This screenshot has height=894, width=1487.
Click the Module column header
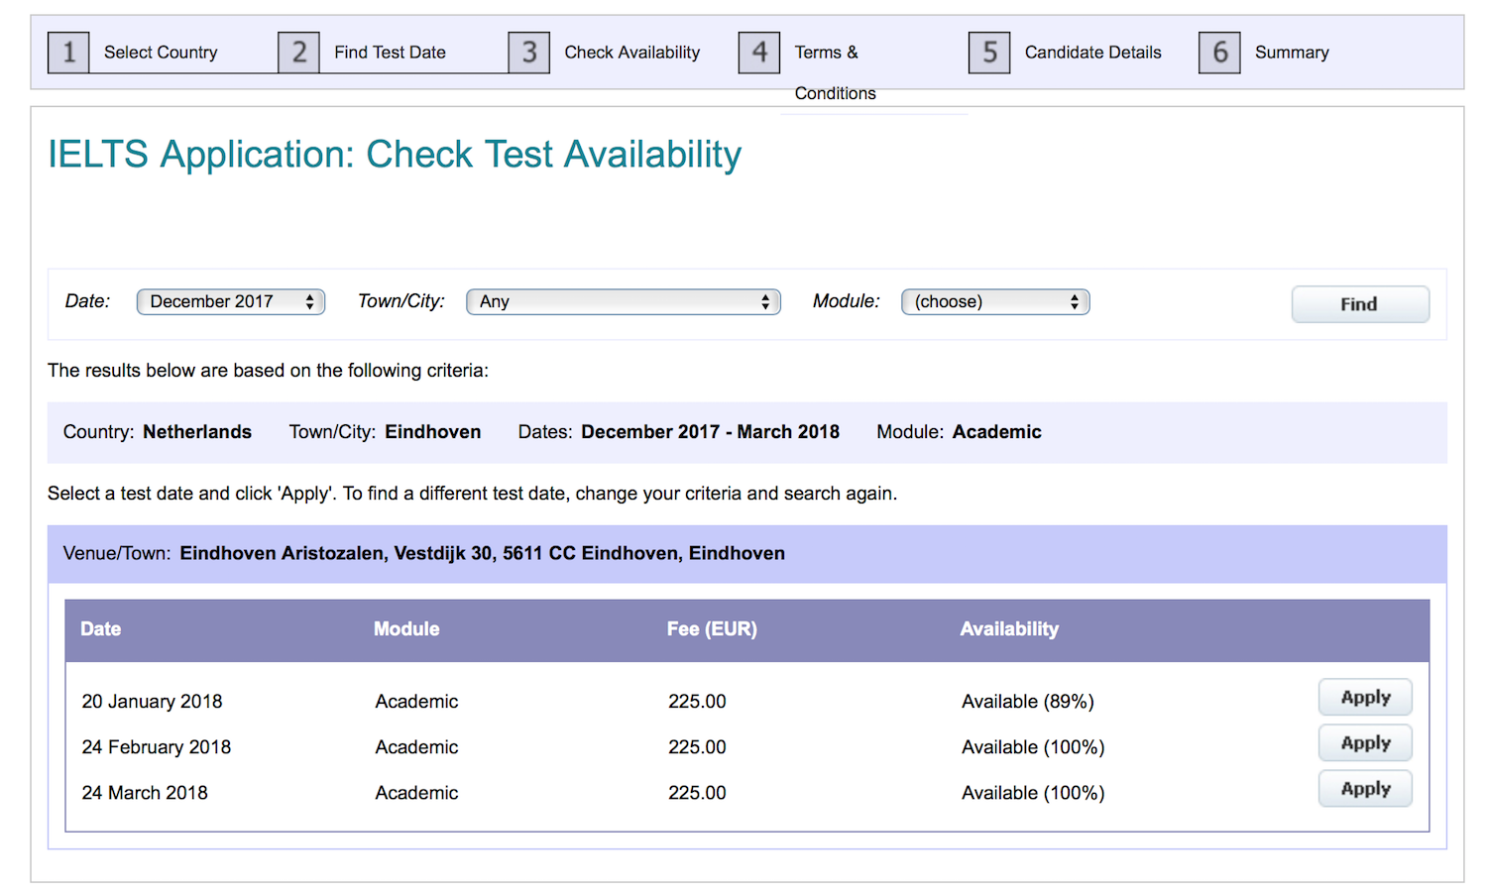pyautogui.click(x=406, y=629)
